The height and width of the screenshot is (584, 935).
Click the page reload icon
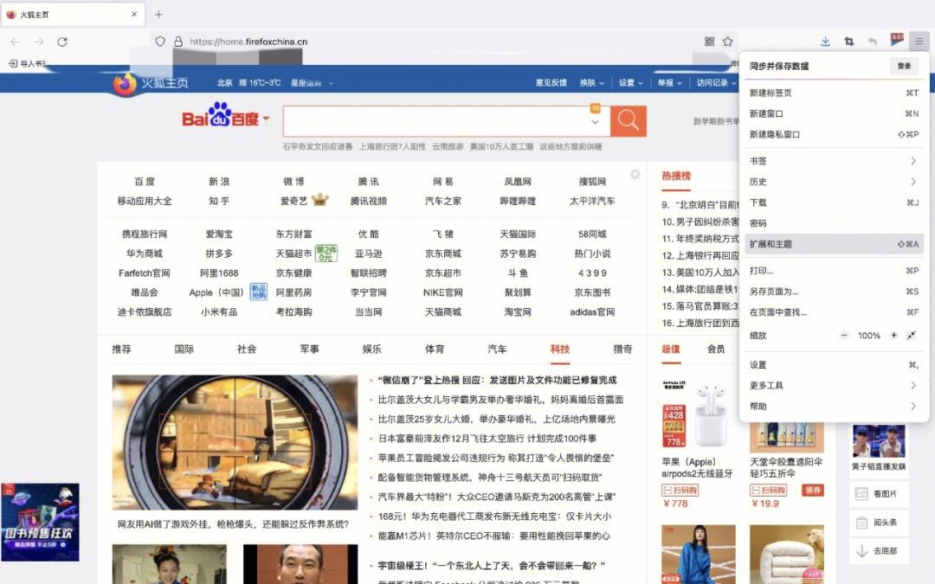click(61, 41)
